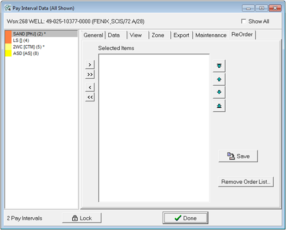Move selected item to top of order
Viewport: 286px width, 230px height.
click(x=219, y=66)
